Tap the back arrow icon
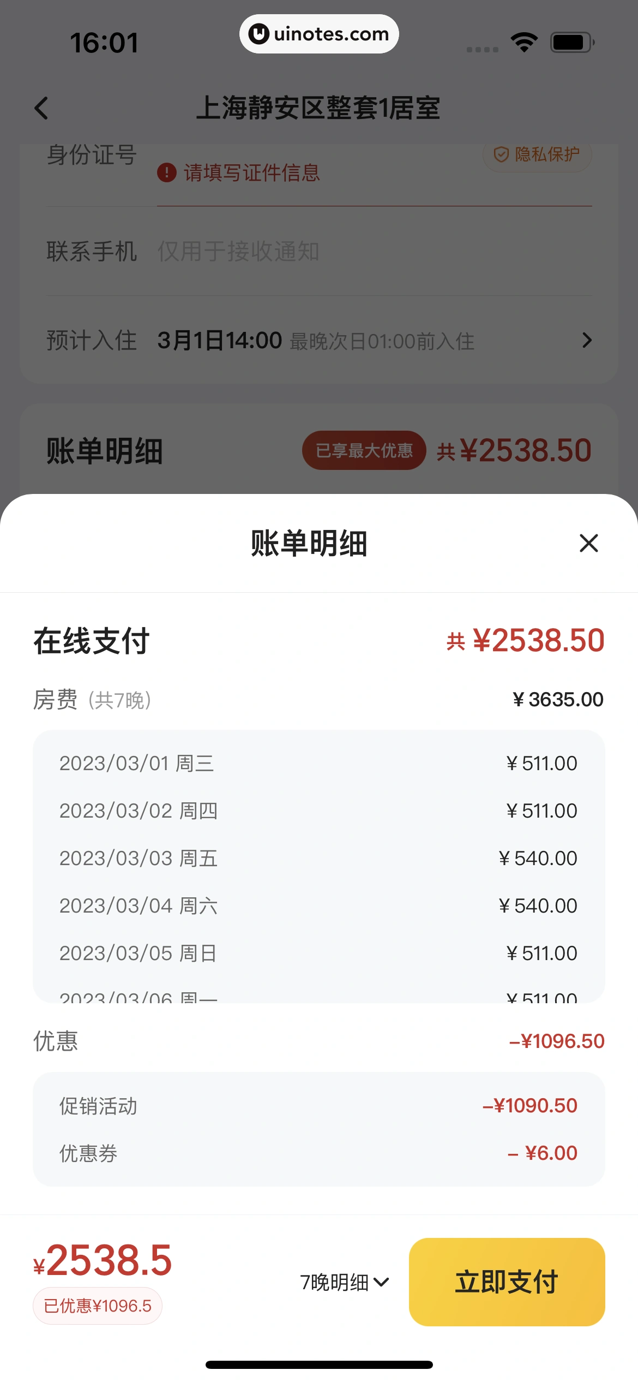The height and width of the screenshot is (1382, 638). (41, 108)
